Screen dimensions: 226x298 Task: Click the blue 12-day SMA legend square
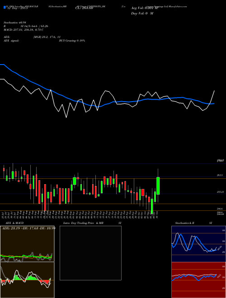(x=5, y=8)
